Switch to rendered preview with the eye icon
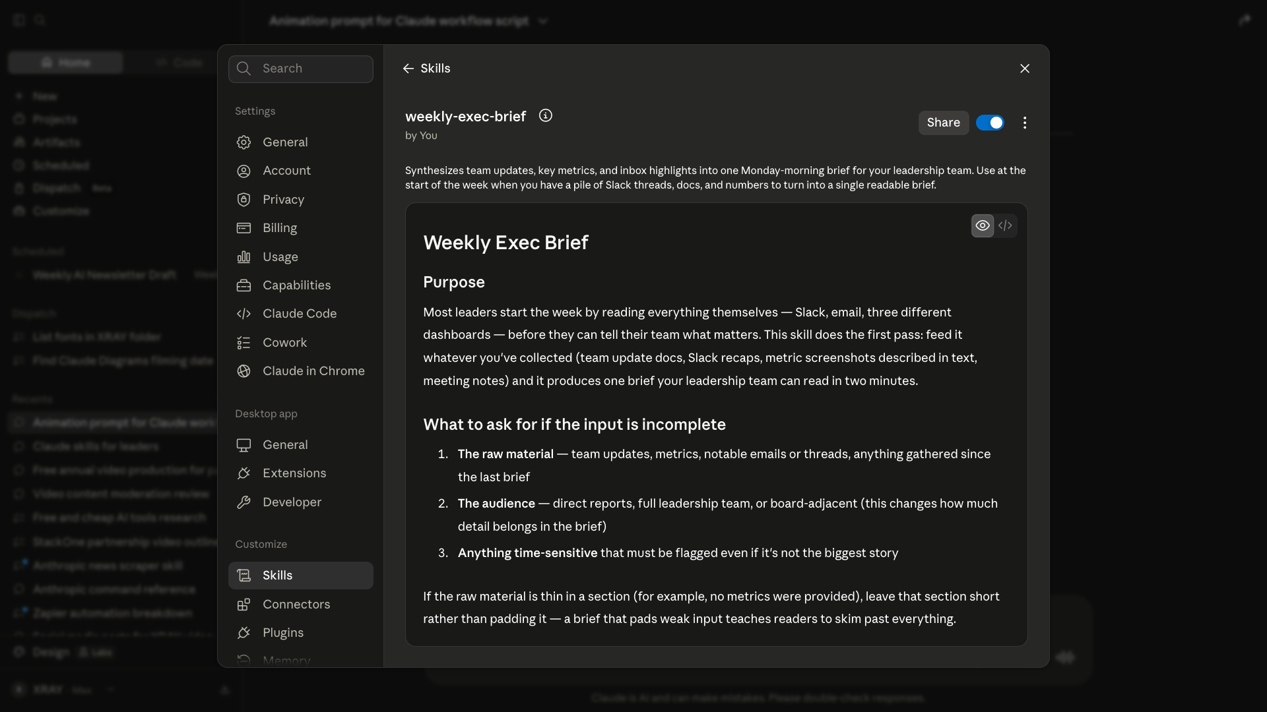Screen dimensions: 1267x712 [983, 225]
